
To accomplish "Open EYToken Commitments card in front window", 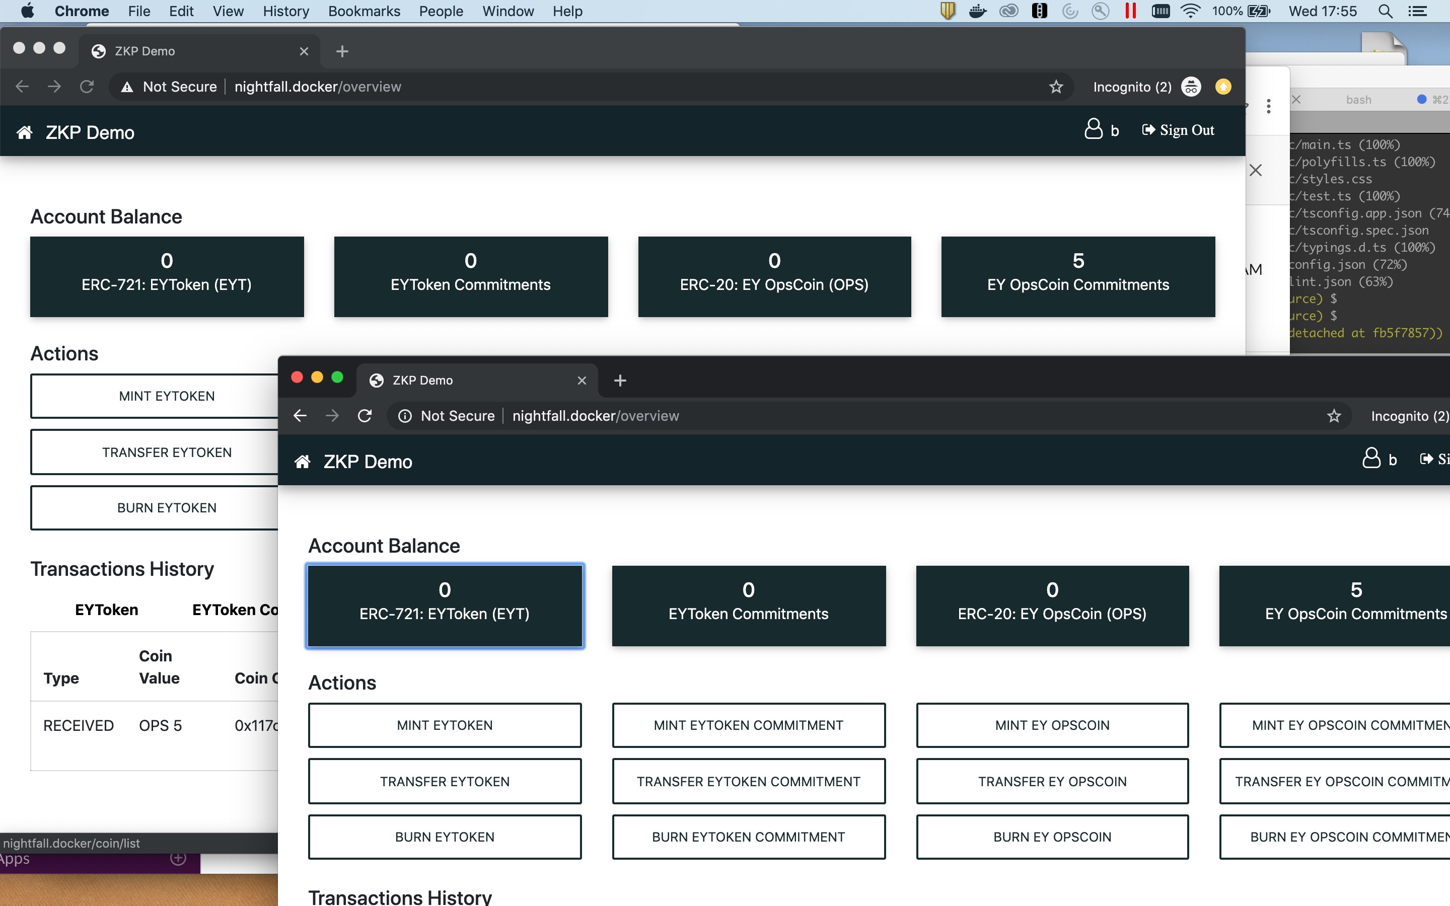I will 748,606.
